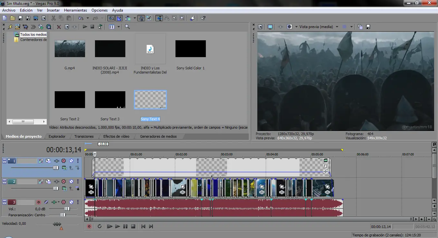Go to end of project
Viewport: 438px width, 238px height.
[151, 226]
